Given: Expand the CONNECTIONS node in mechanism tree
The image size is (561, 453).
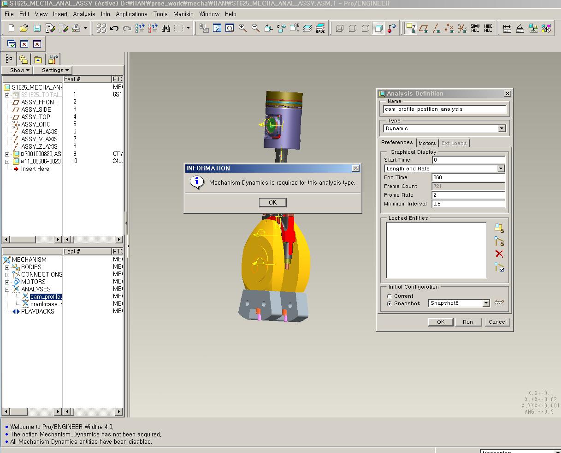Looking at the screenshot, I should [x=7, y=275].
